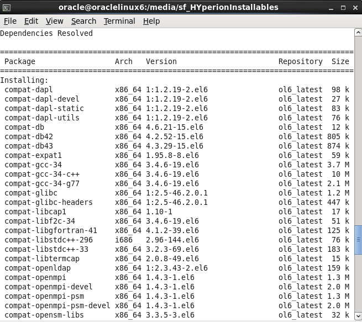Click the 10 M size value
This screenshot has width=362, height=322.
point(340,175)
